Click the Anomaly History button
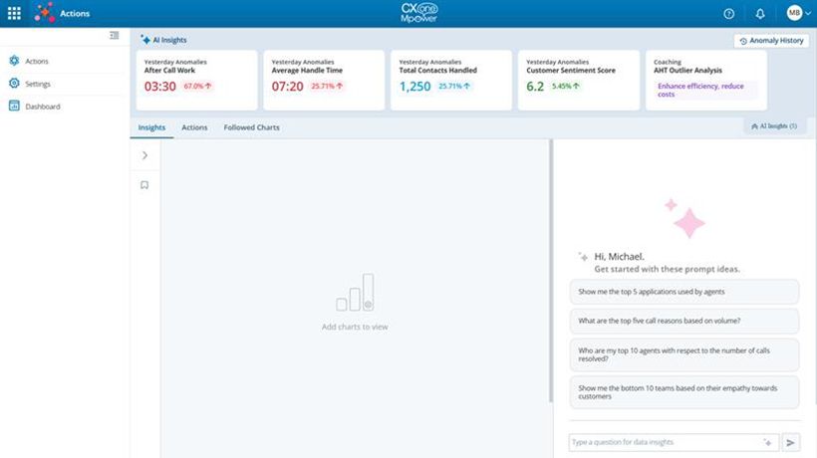Image resolution: width=817 pixels, height=458 pixels. [x=771, y=41]
